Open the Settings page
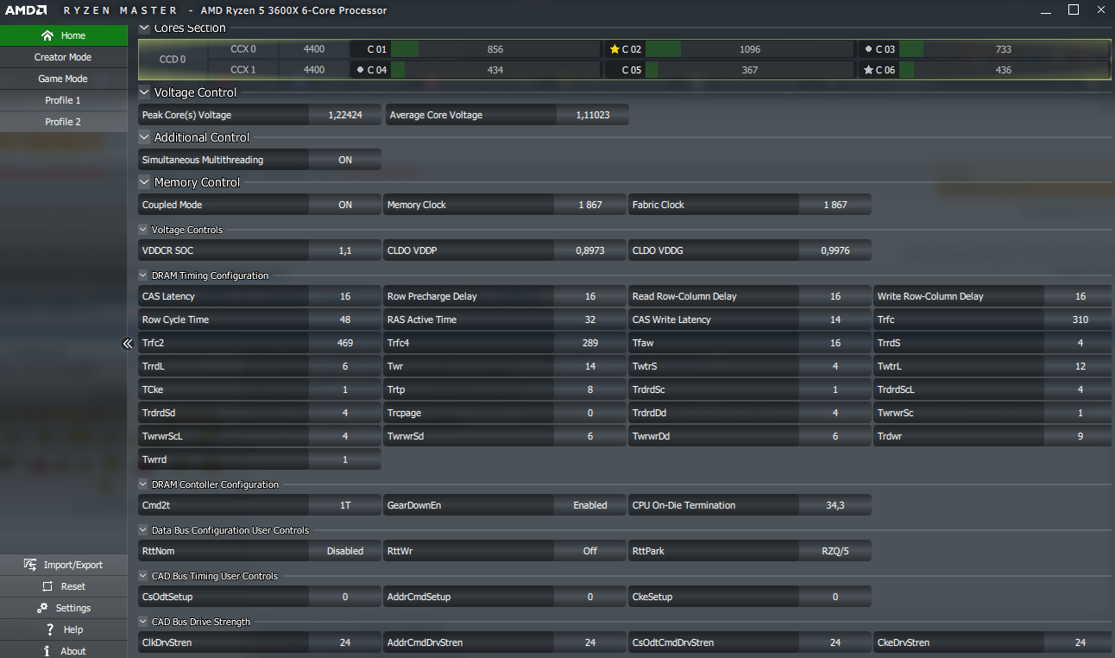 (64, 608)
